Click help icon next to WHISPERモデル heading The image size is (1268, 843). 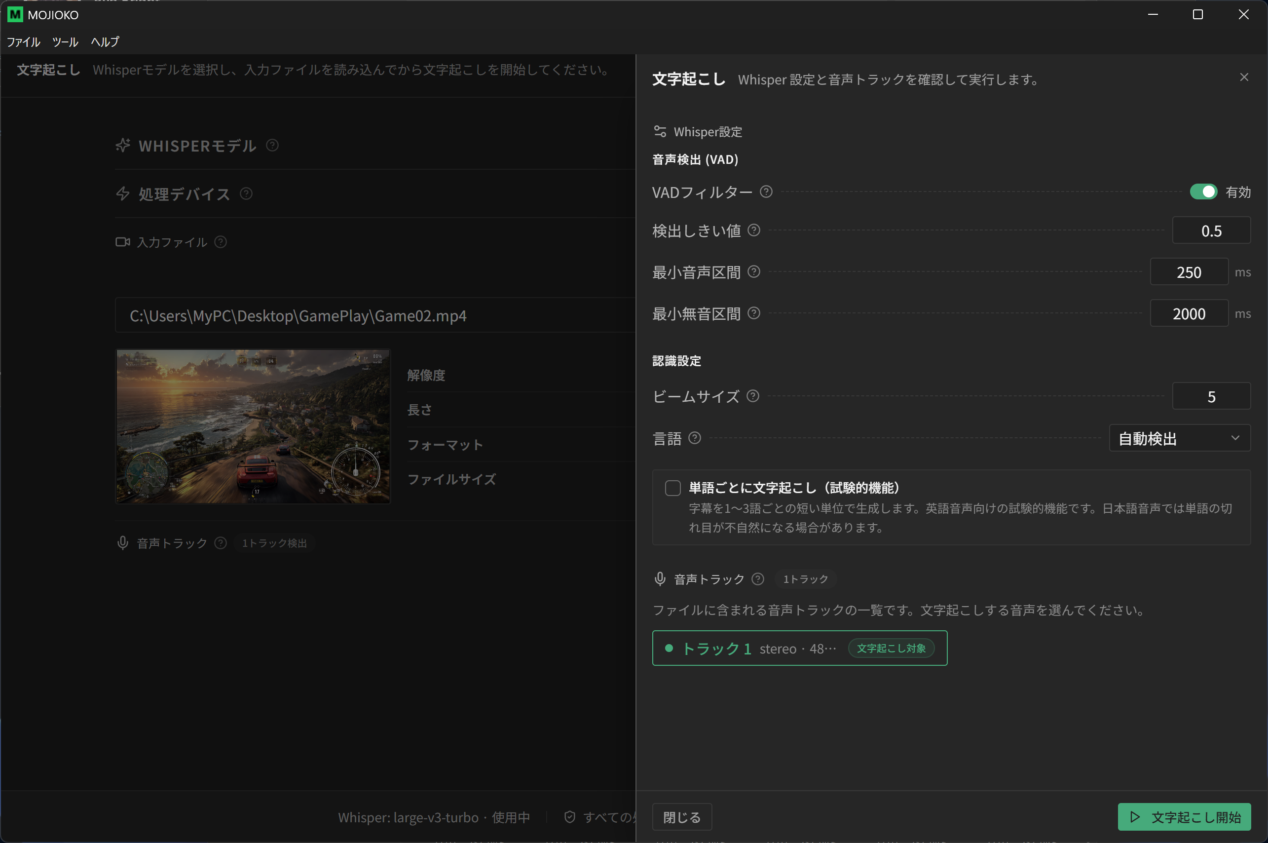[272, 145]
